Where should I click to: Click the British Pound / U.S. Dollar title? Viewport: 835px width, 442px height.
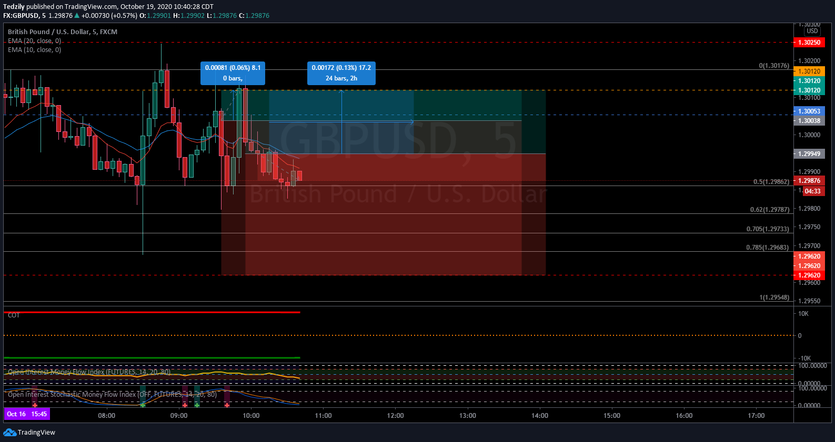[63, 32]
